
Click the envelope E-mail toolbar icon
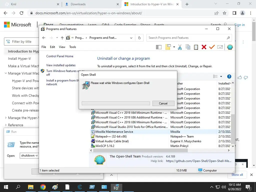point(220,47)
